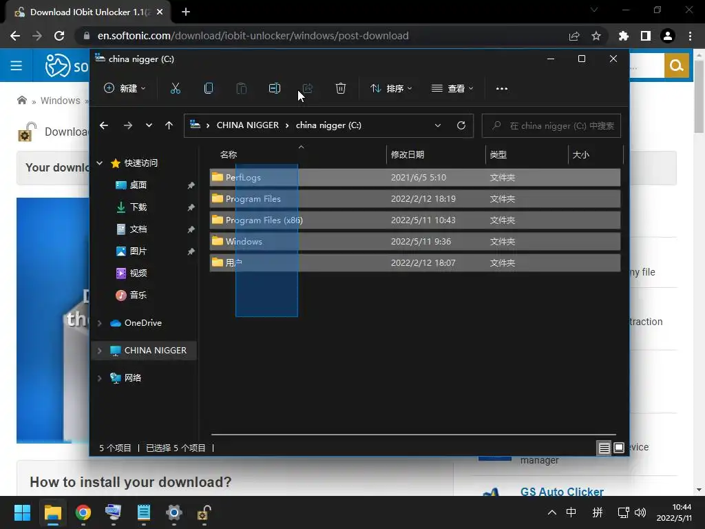
Task: Open Chrome's three-dot menu button
Action: [x=690, y=36]
